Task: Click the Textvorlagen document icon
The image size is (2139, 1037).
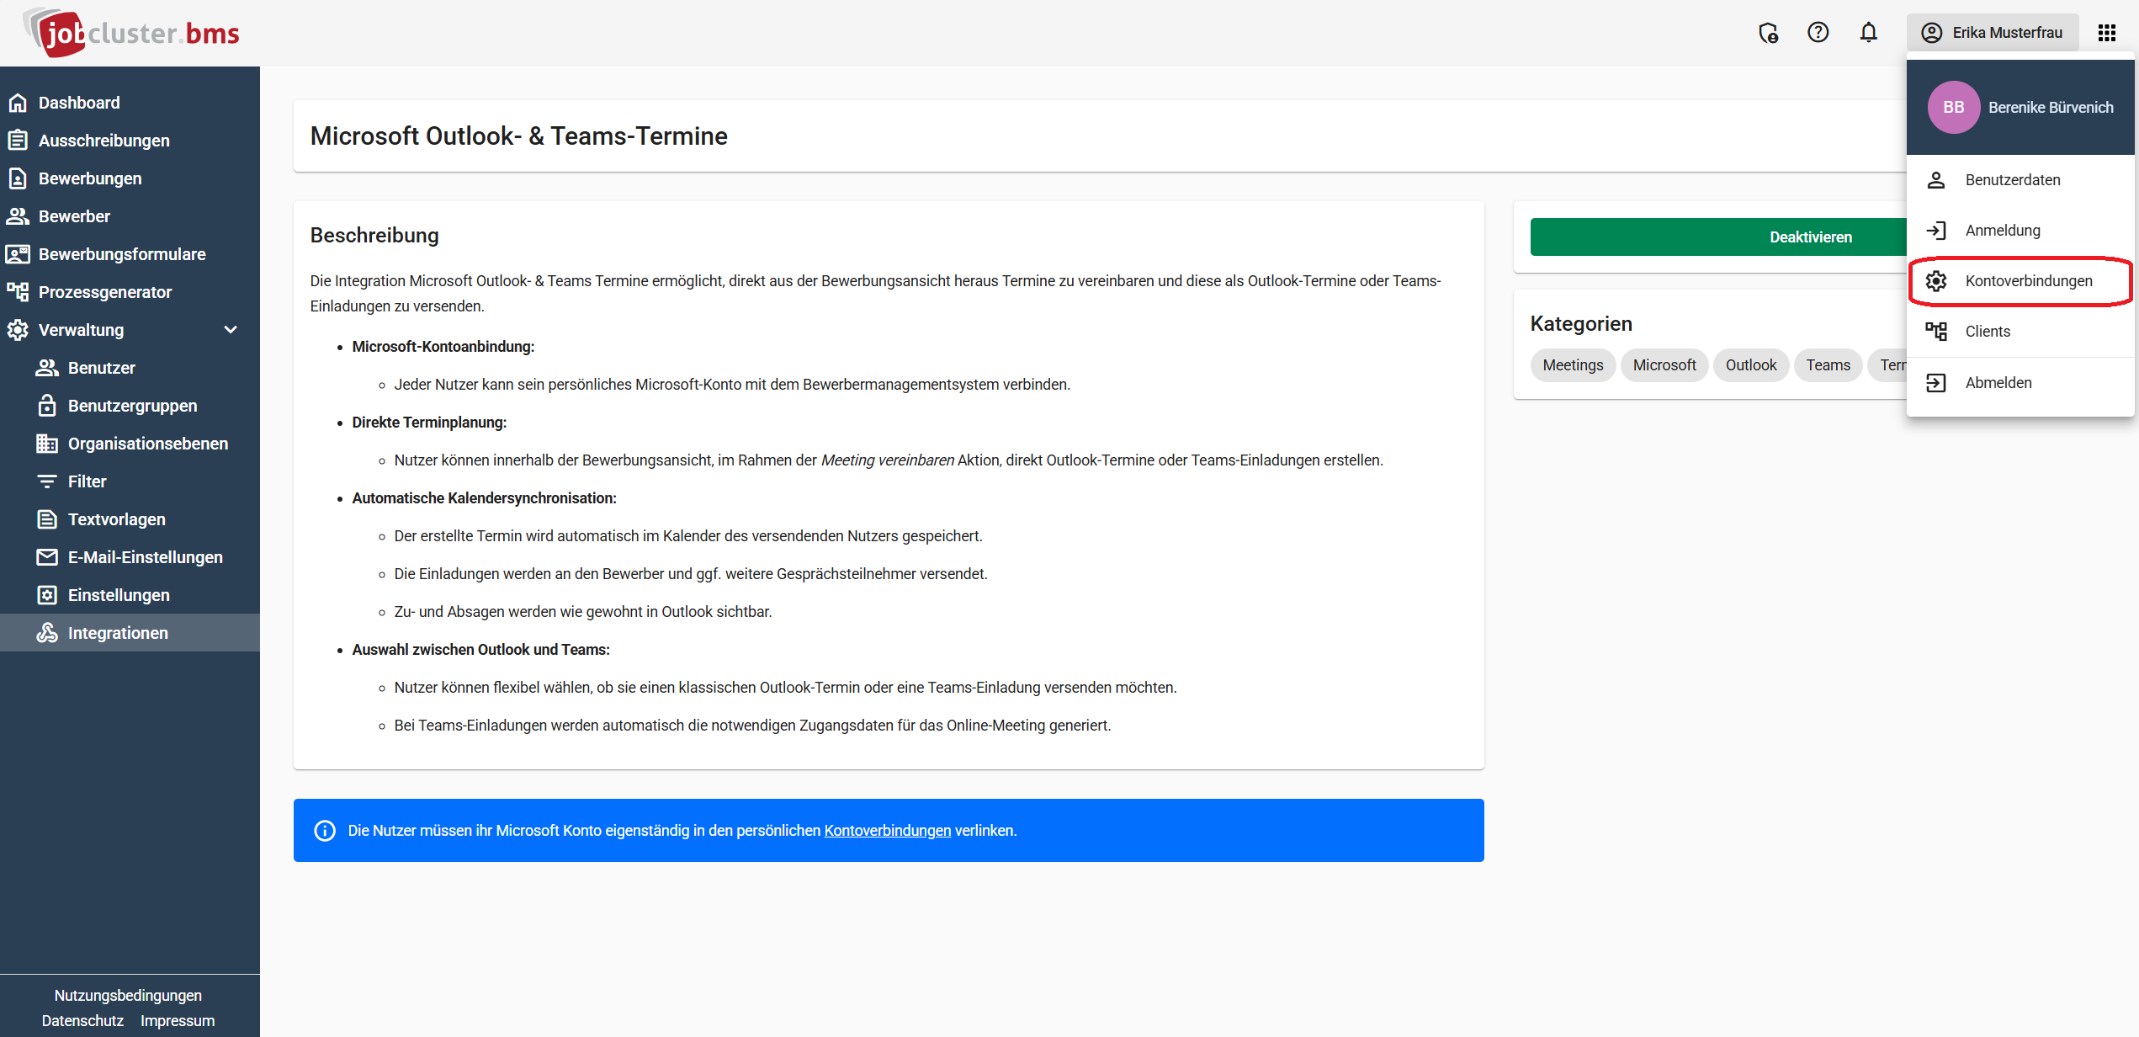Action: point(47,519)
